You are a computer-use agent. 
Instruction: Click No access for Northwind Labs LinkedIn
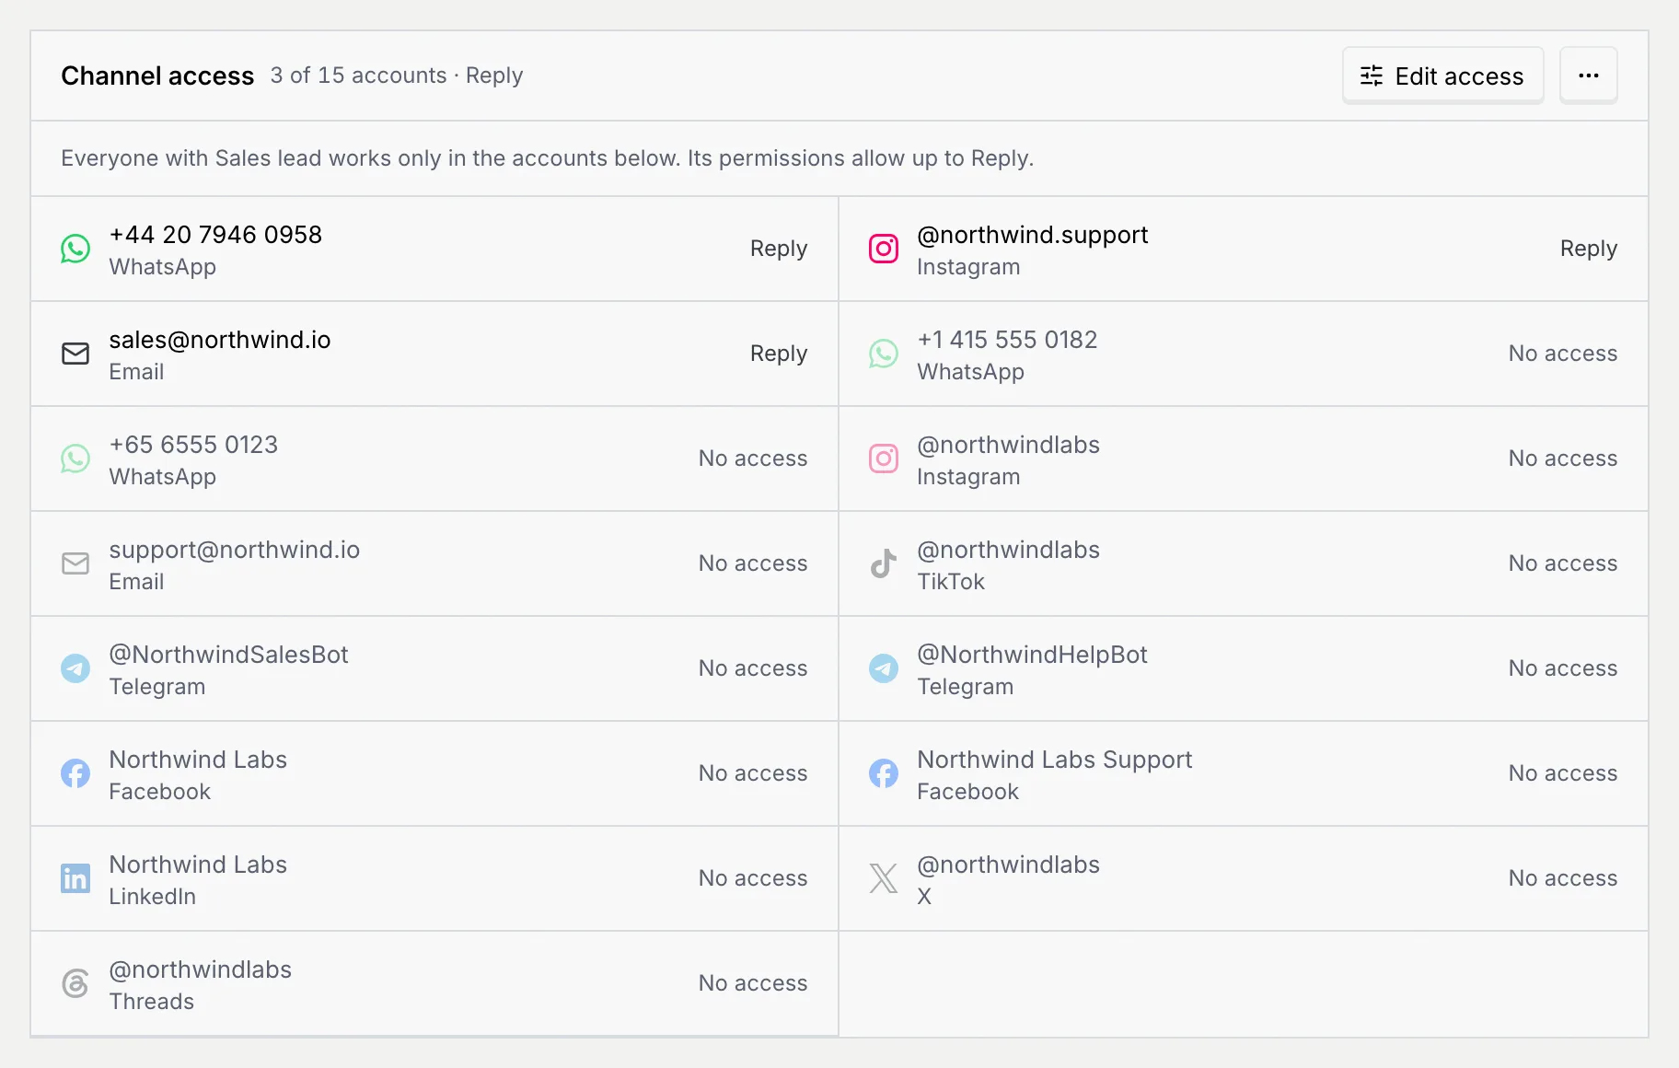[753, 878]
